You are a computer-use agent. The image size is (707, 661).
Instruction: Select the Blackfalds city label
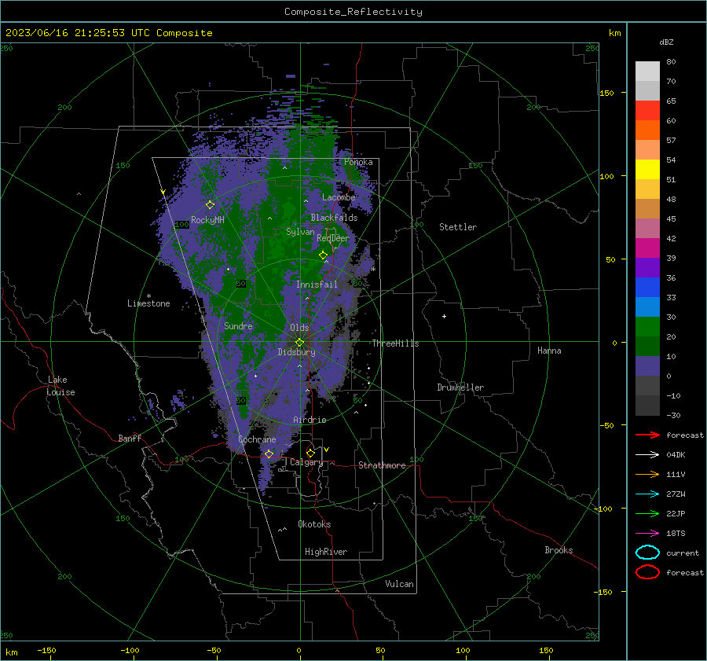pos(334,218)
